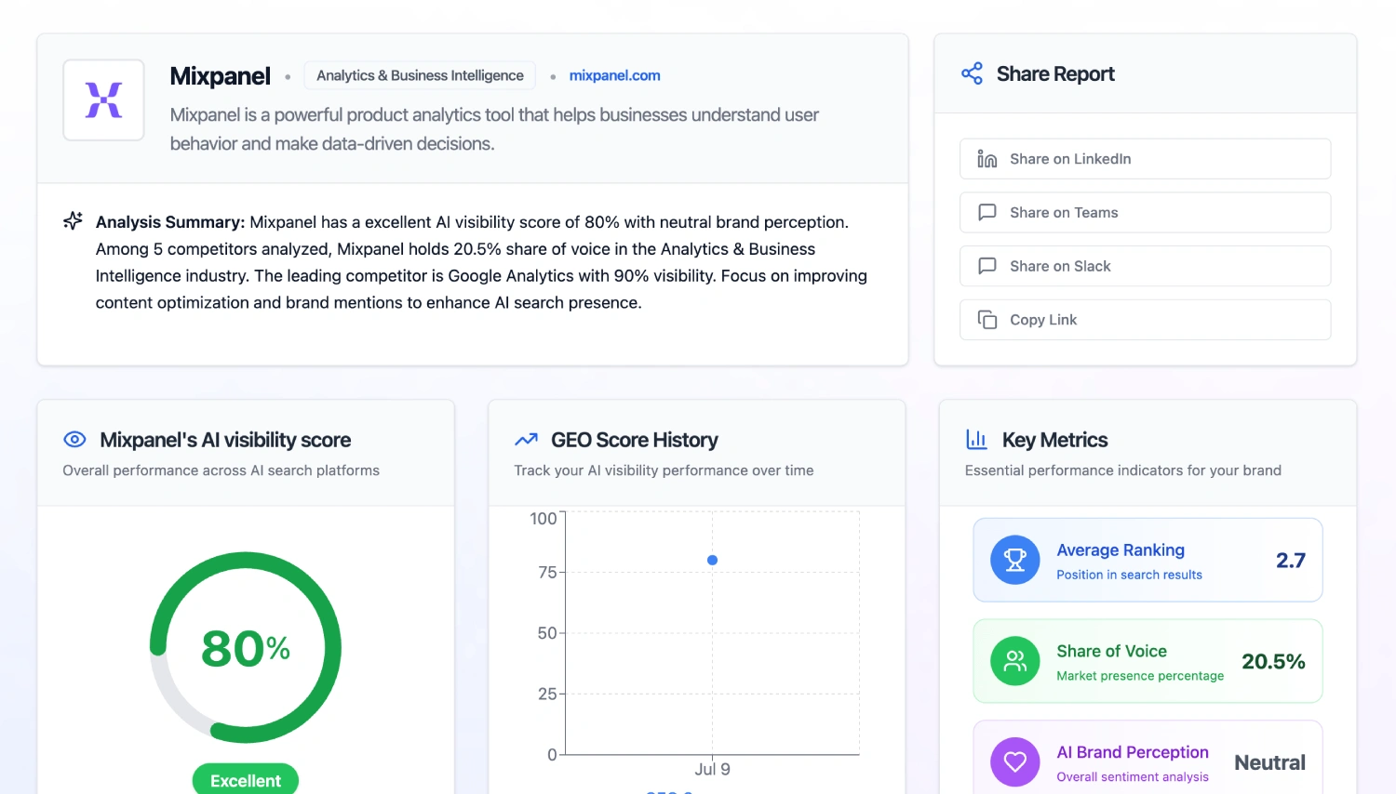
Task: Click the trending arrow icon by GEO Score History
Action: pyautogui.click(x=526, y=440)
